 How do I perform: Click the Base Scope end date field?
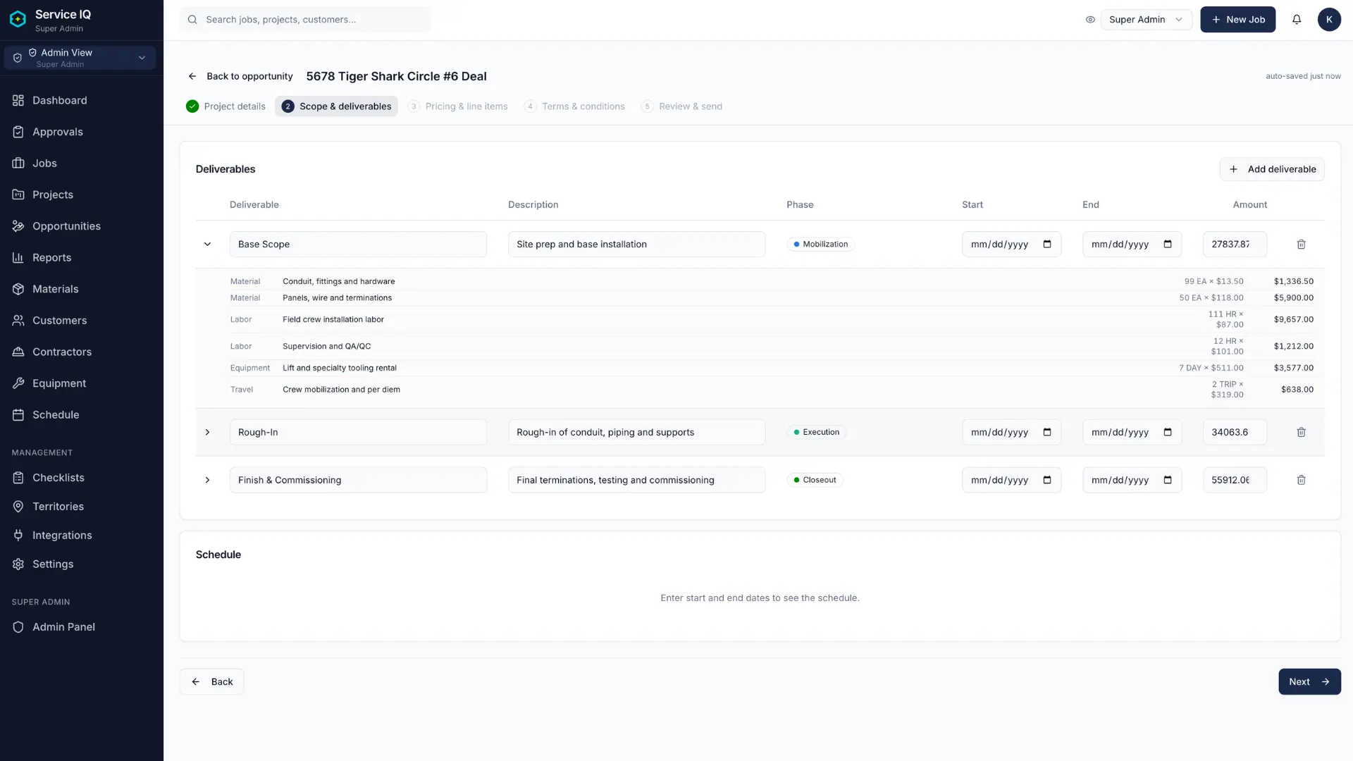point(1132,245)
